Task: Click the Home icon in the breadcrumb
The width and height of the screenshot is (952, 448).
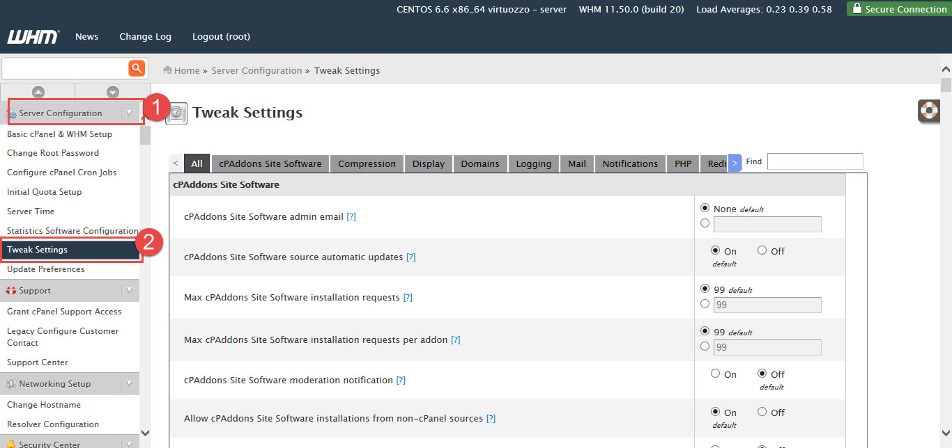Action: (168, 70)
